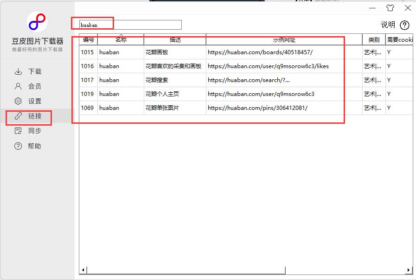Sort by the 编号 column header
The image size is (416, 280).
88,39
